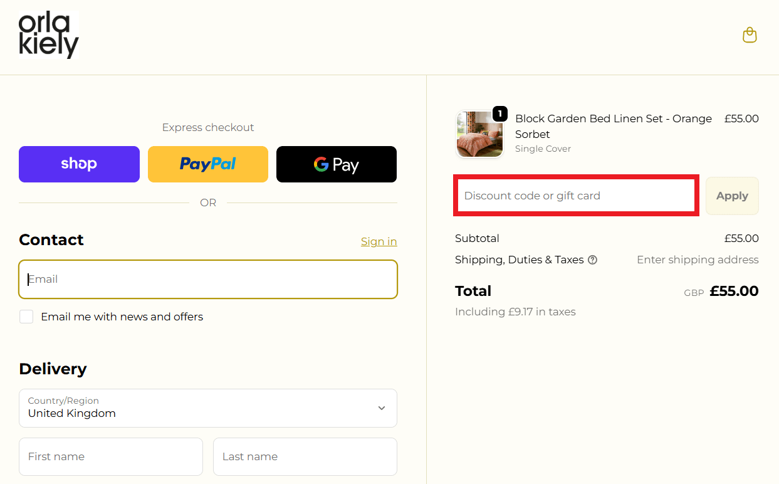This screenshot has width=779, height=484.
Task: Open the Country/Region dropdown
Action: (207, 408)
